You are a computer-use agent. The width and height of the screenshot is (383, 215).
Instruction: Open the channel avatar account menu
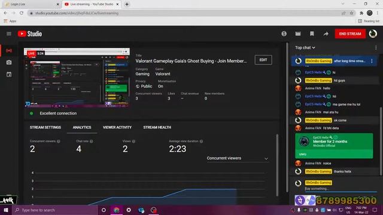(373, 33)
